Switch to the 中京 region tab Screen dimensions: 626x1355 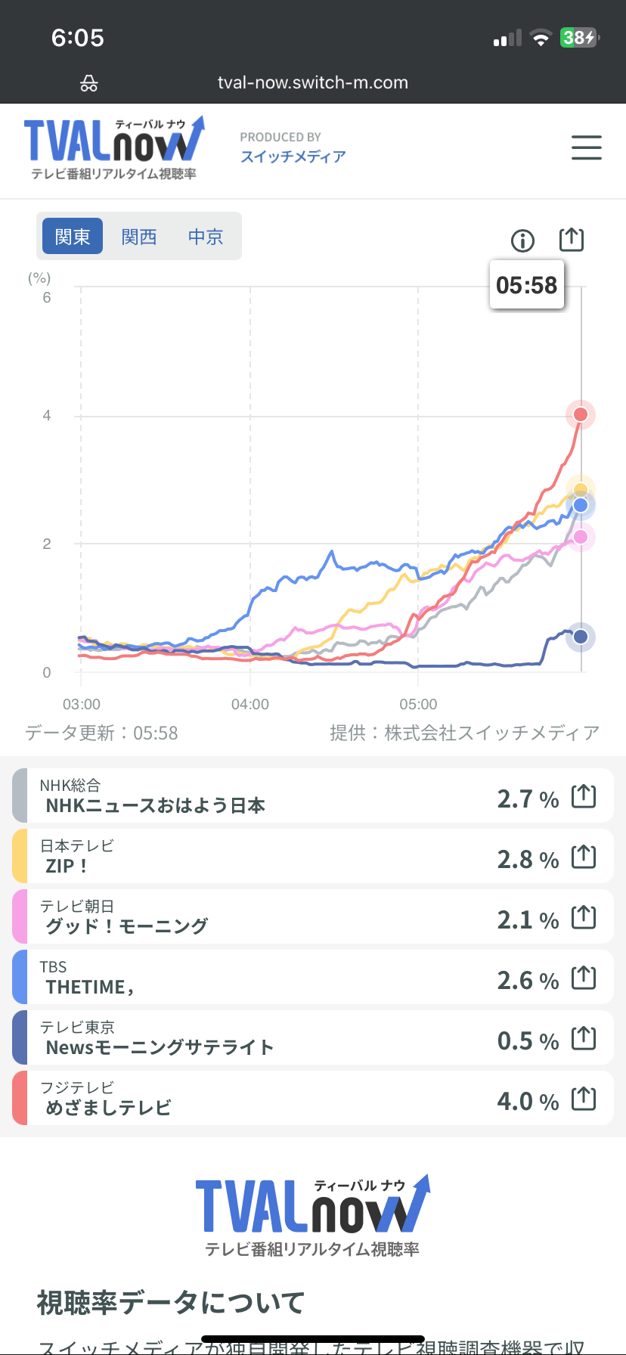point(206,237)
